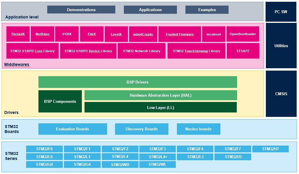Select the FileX middleware box
The height and width of the screenshot is (174, 299).
tap(92, 34)
